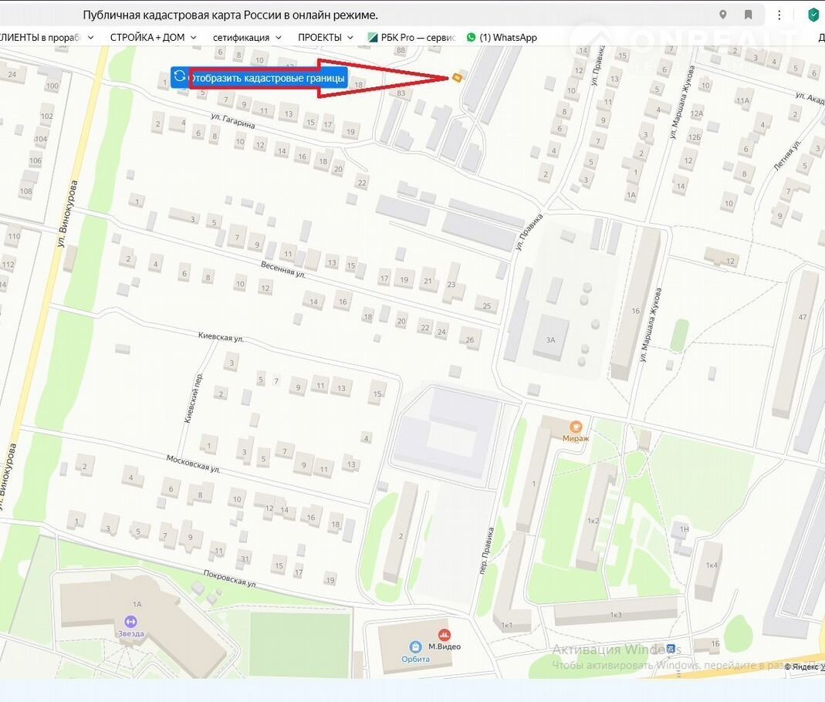825x702 pixels.
Task: Select building 3А on the map
Action: tap(550, 339)
